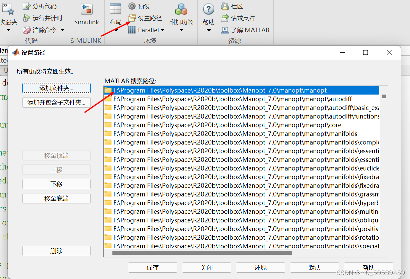
Task: Select the manifolds\positive path row
Action: [x=242, y=229]
